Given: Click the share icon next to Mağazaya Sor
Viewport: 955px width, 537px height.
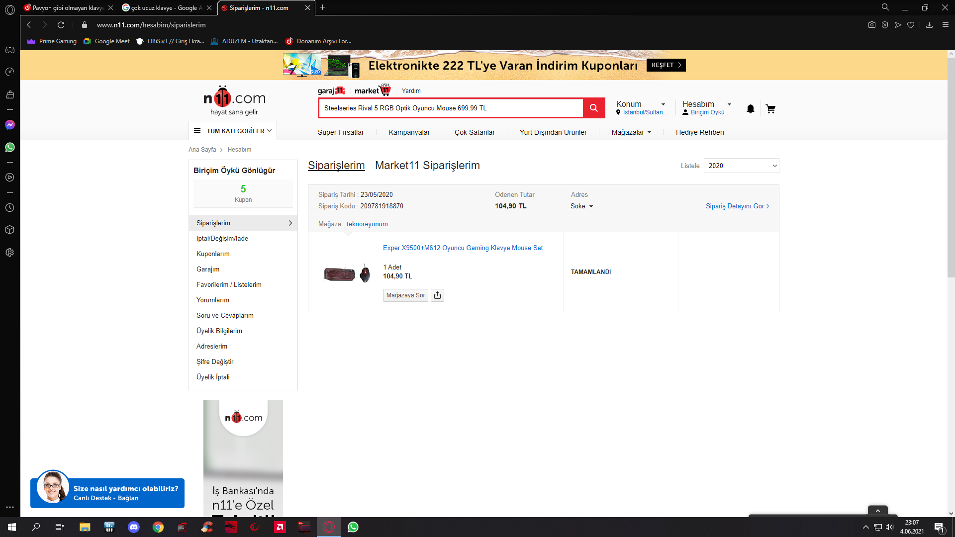Looking at the screenshot, I should pos(437,295).
